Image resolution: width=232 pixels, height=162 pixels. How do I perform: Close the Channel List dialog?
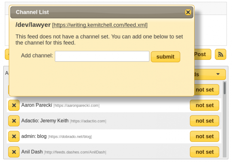[x=188, y=12]
